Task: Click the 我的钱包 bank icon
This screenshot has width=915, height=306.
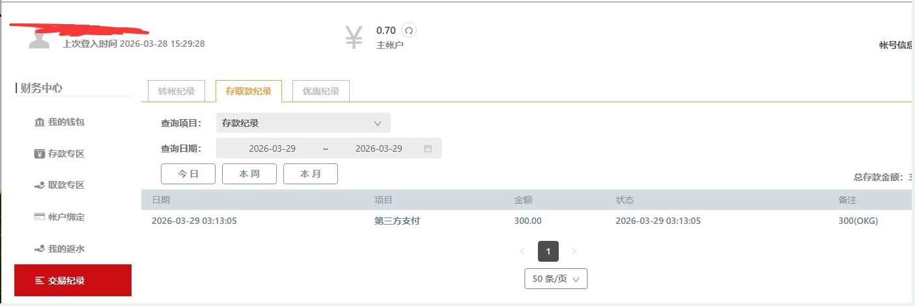Action: 40,122
